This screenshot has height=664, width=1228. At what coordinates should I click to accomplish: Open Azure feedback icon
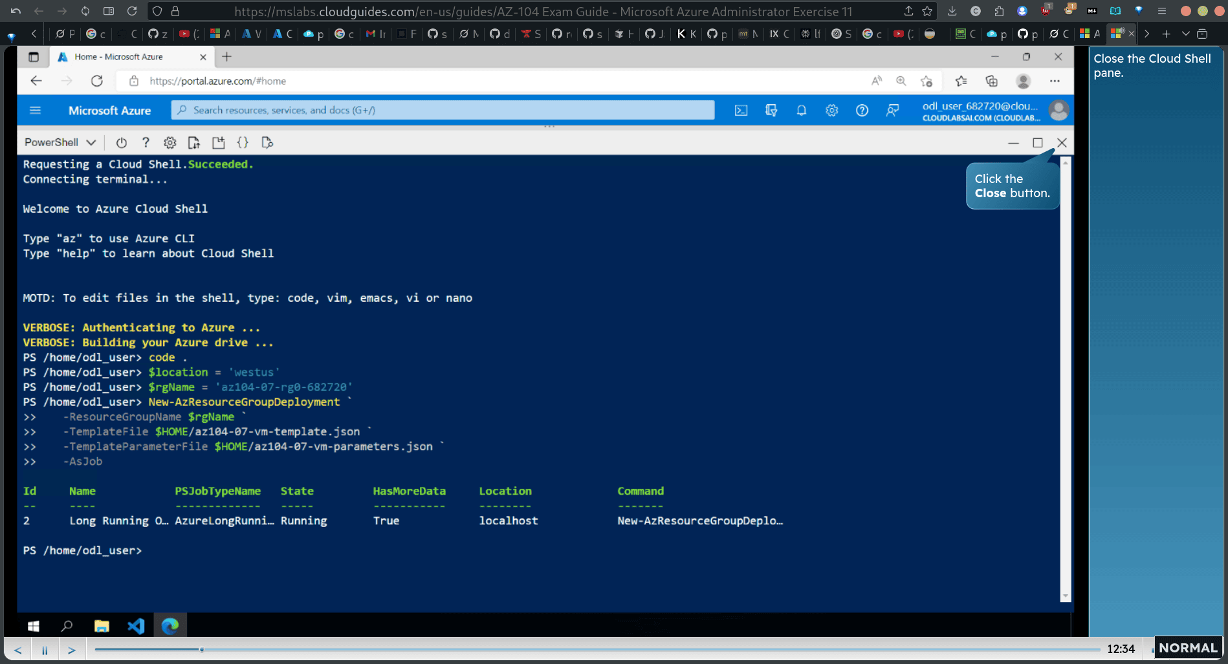[892, 111]
